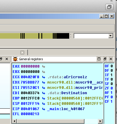Click the Stack reference on EBP row
117x124 pixels.
[x=75, y=98]
